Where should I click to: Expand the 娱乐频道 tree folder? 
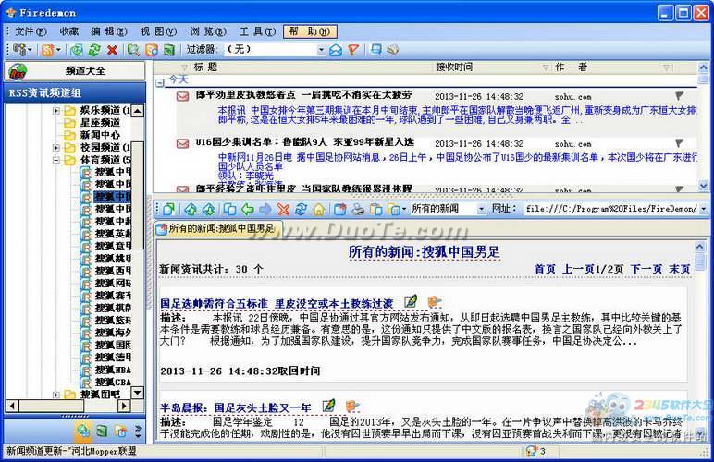pos(56,111)
